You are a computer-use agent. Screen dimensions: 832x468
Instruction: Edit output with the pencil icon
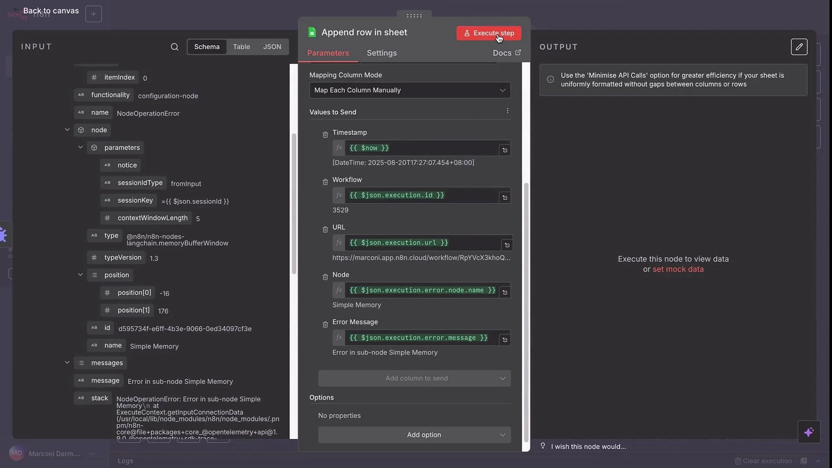coord(799,47)
